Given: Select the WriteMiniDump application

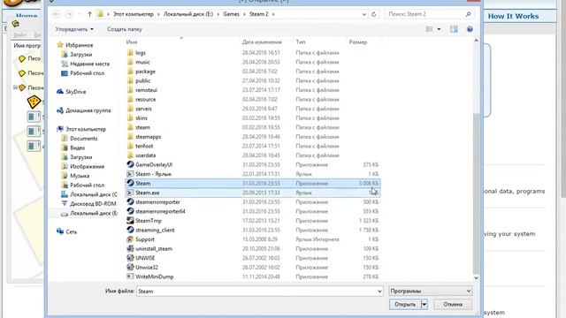Looking at the screenshot, I should pos(252,276).
